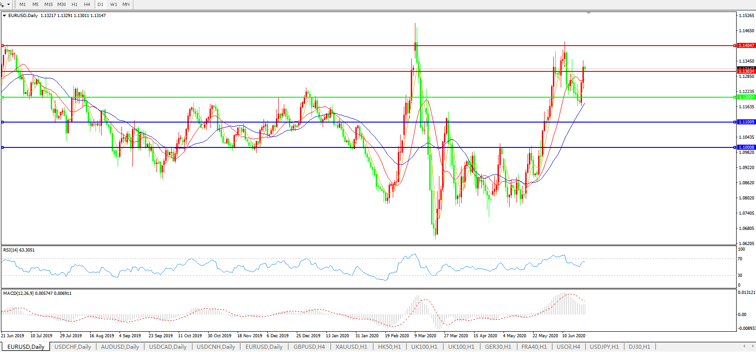Grab the timeframe toolbar's dotted grip handle
The height and width of the screenshot is (352, 756).
pos(14,4)
